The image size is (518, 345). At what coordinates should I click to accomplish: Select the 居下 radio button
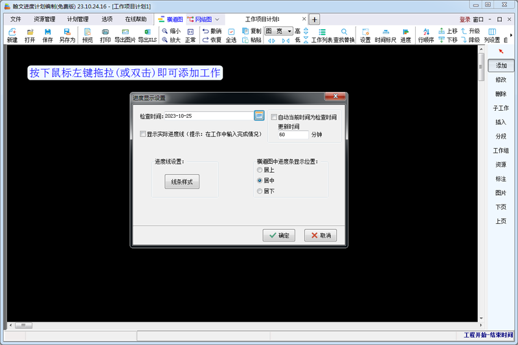pos(260,191)
